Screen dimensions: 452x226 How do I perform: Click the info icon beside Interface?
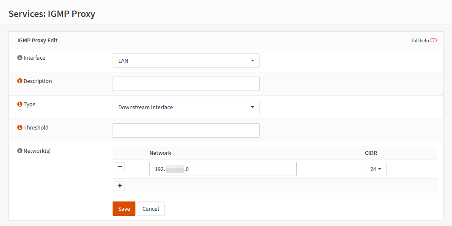point(20,58)
